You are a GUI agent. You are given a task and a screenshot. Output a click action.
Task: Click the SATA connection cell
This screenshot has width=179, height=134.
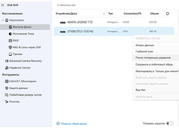coord(125,32)
